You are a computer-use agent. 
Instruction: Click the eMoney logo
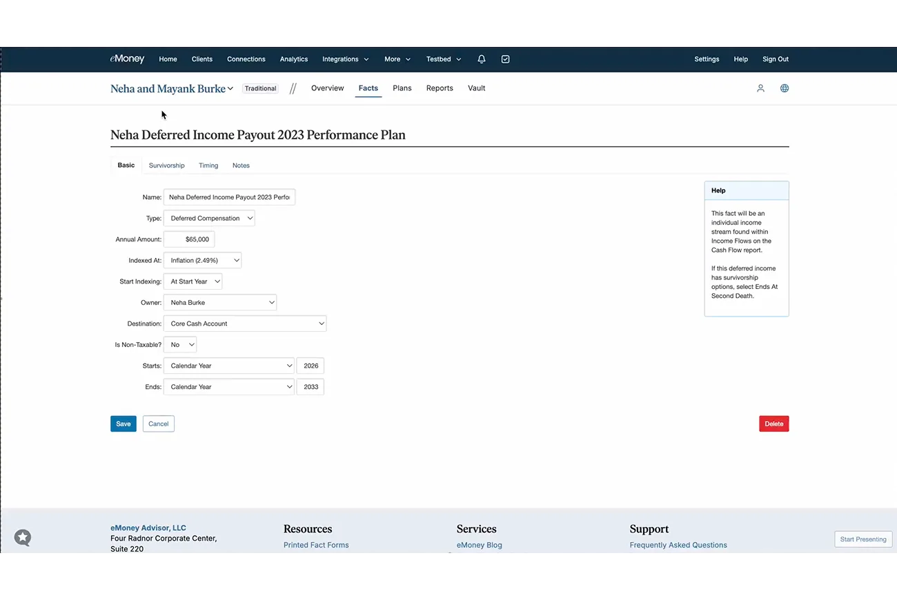tap(127, 59)
